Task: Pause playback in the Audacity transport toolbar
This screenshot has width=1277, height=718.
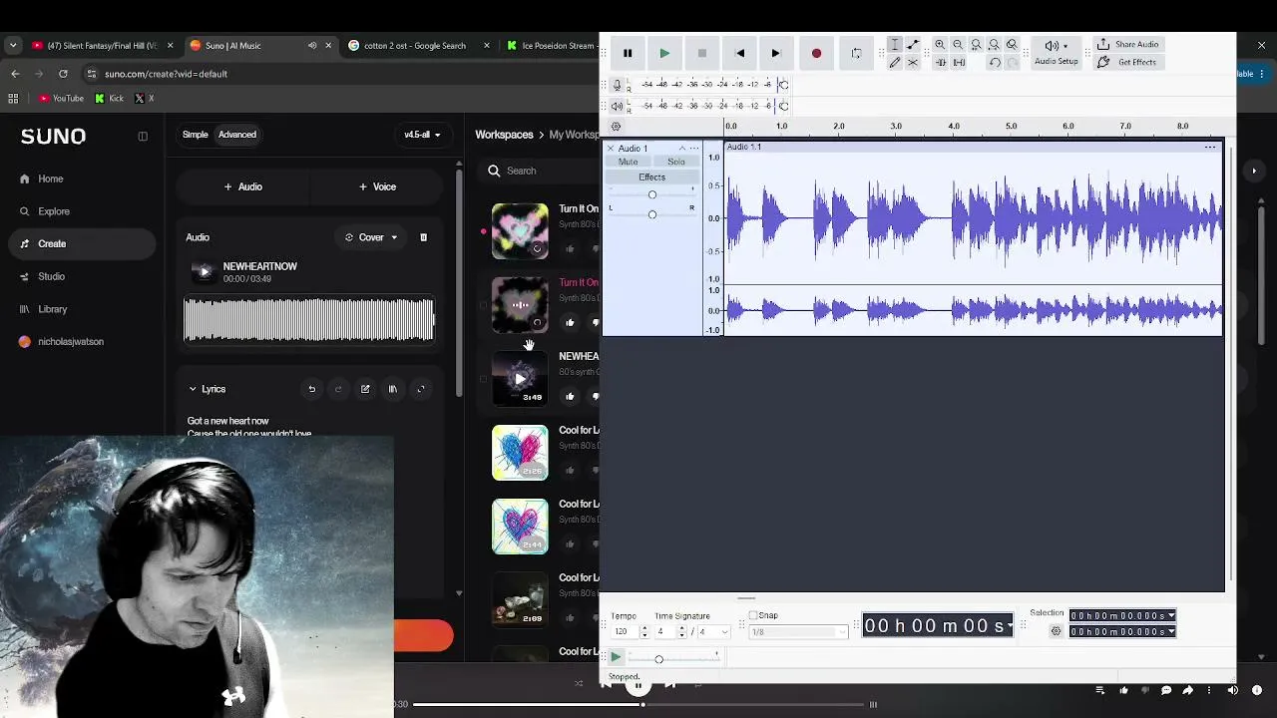Action: coord(628,53)
